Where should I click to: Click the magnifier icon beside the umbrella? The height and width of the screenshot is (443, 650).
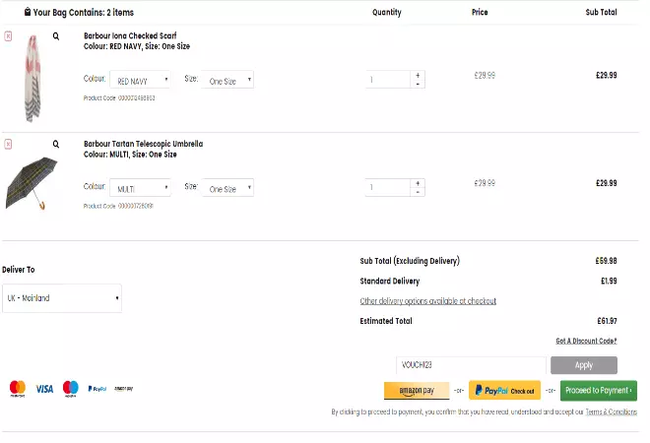click(x=56, y=144)
